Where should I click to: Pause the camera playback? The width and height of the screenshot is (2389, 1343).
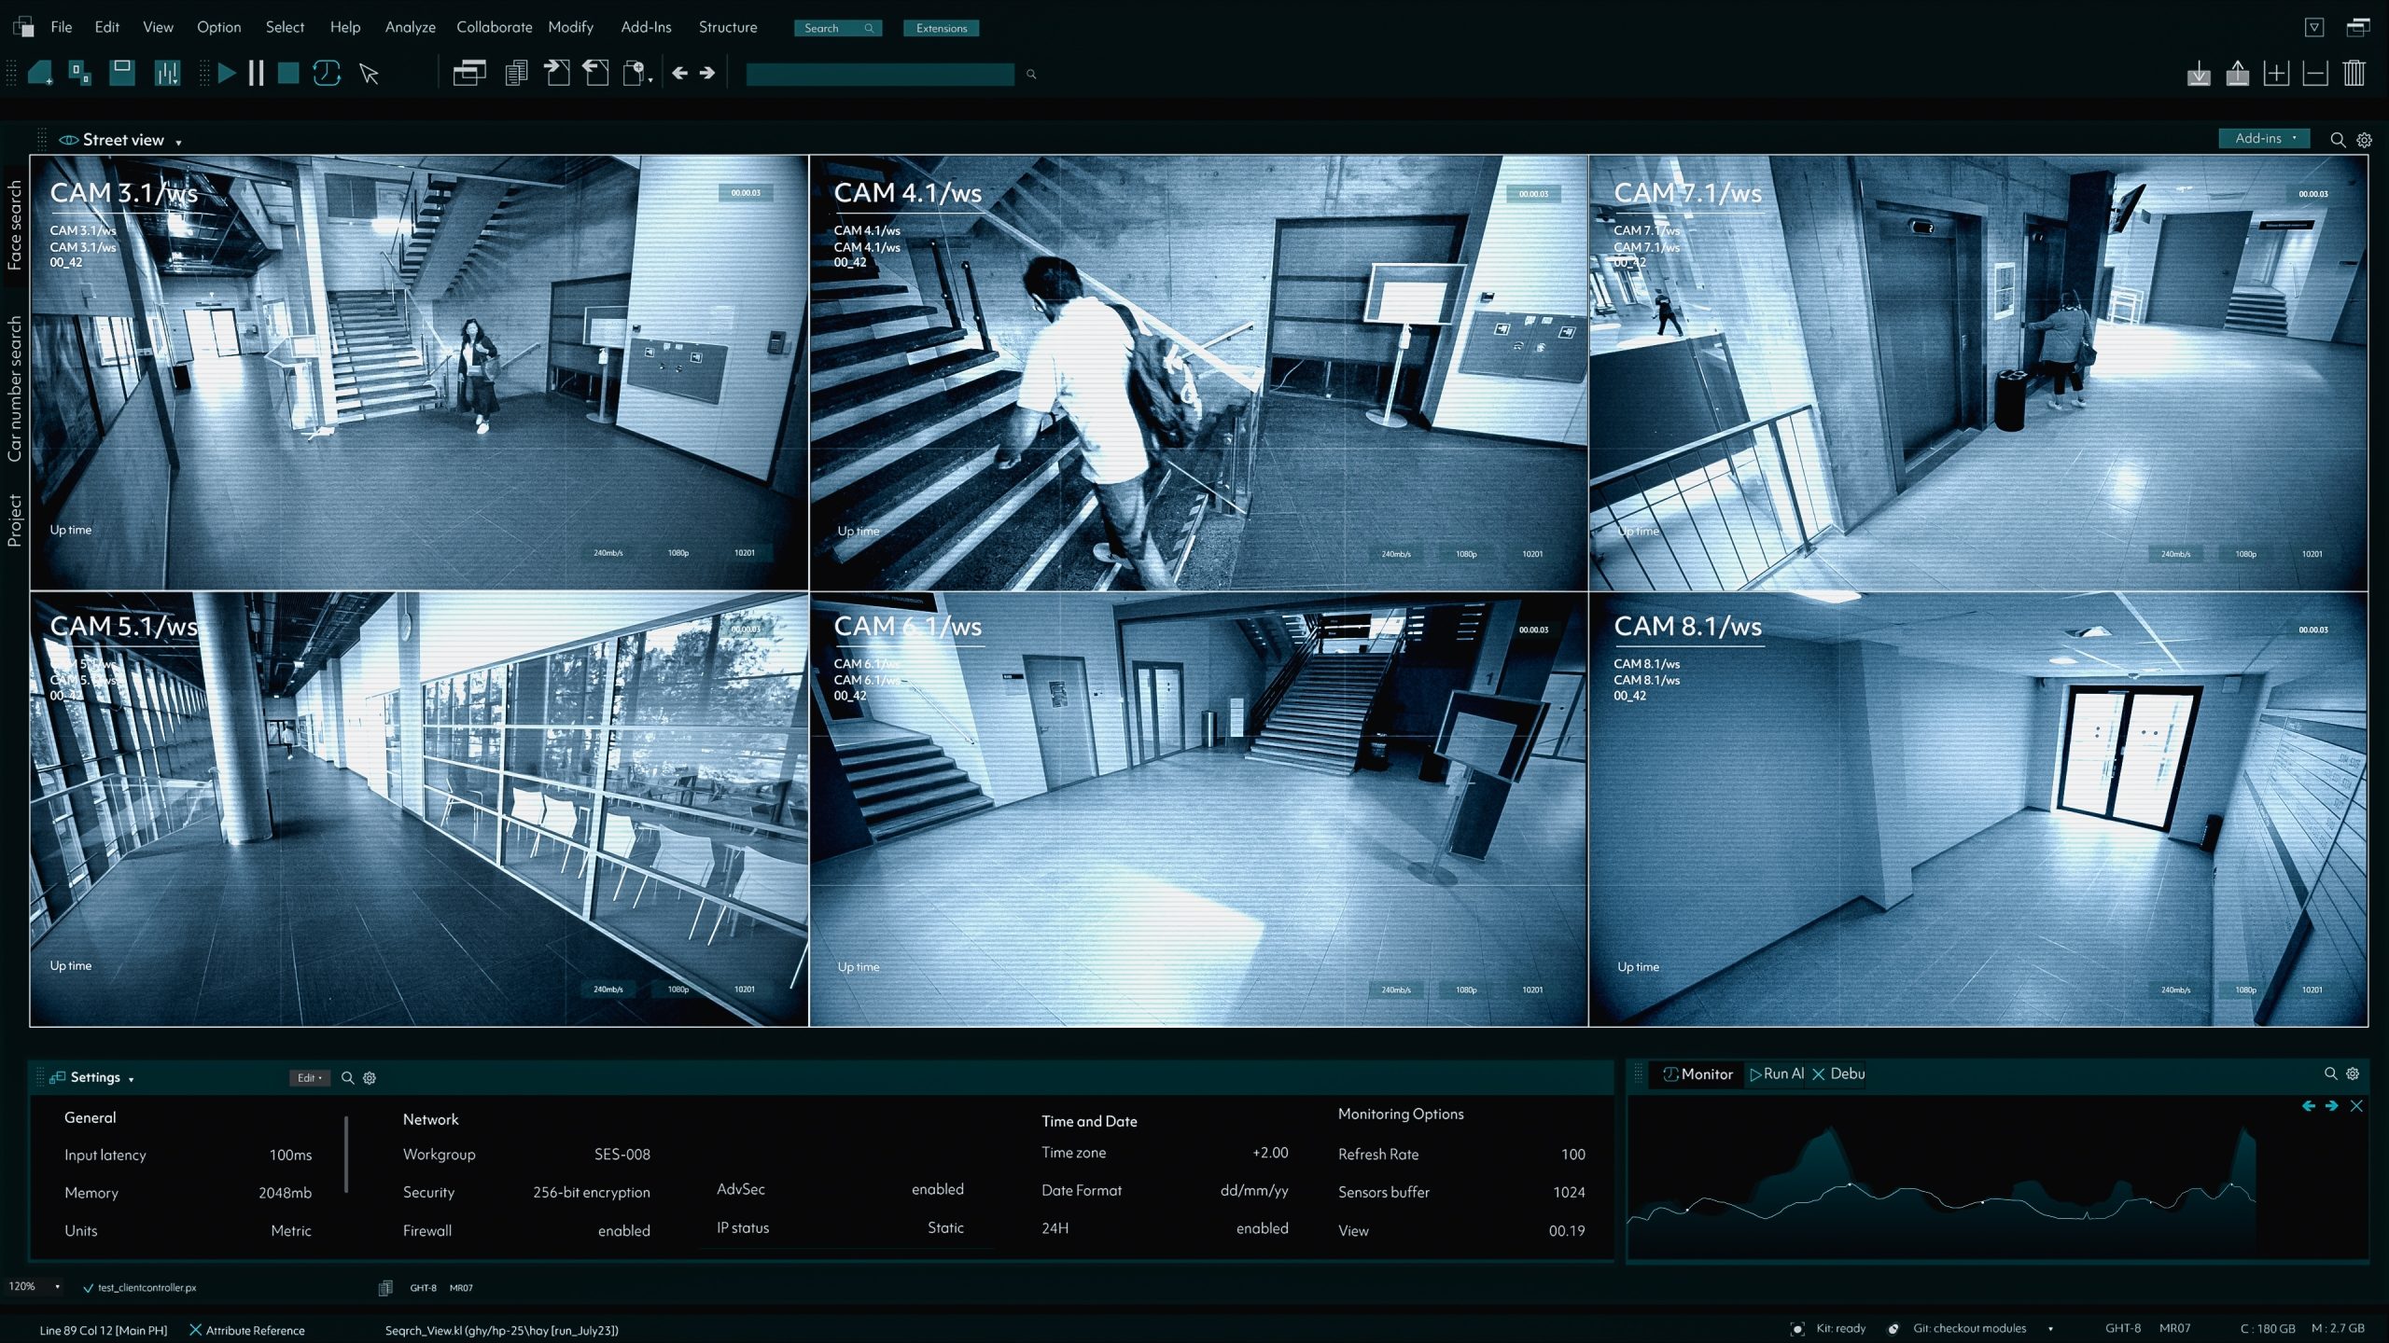point(256,73)
